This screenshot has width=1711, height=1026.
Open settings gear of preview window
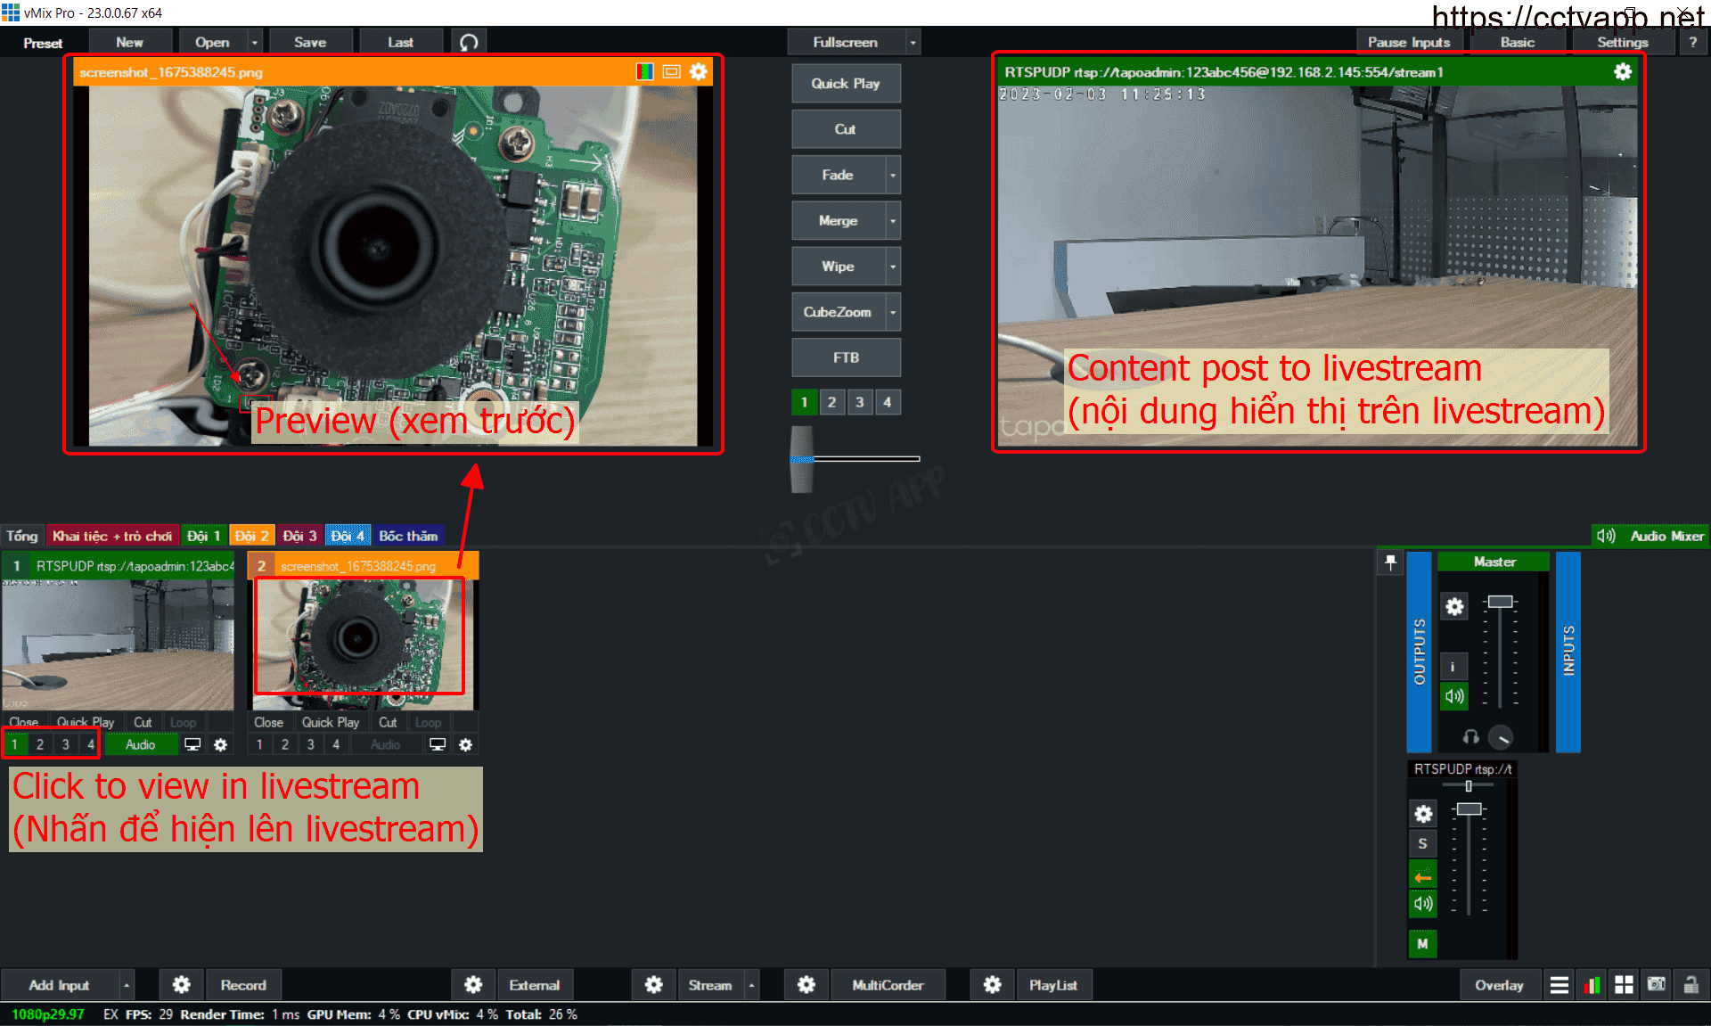[699, 72]
